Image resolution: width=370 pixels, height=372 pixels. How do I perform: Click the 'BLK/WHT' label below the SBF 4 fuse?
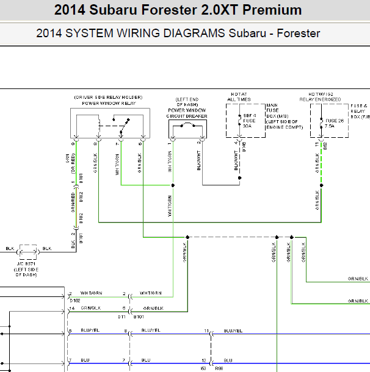[236, 160]
